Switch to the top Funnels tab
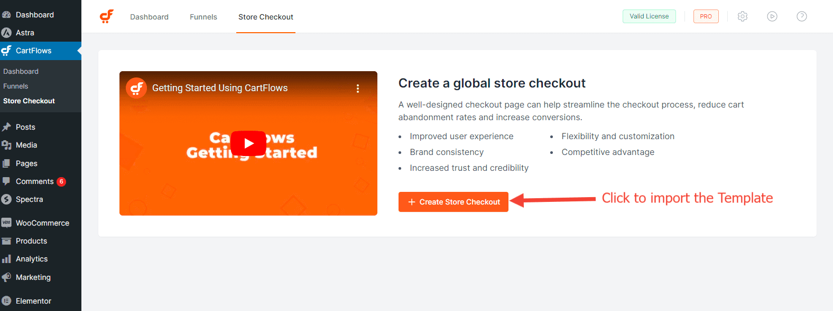Image resolution: width=833 pixels, height=311 pixels. tap(203, 17)
